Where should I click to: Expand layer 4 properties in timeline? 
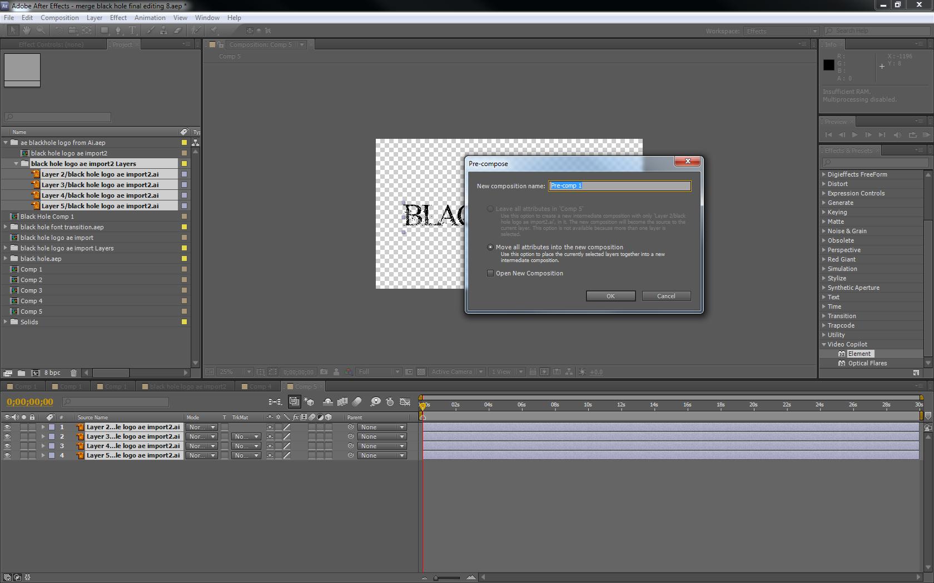coord(43,455)
